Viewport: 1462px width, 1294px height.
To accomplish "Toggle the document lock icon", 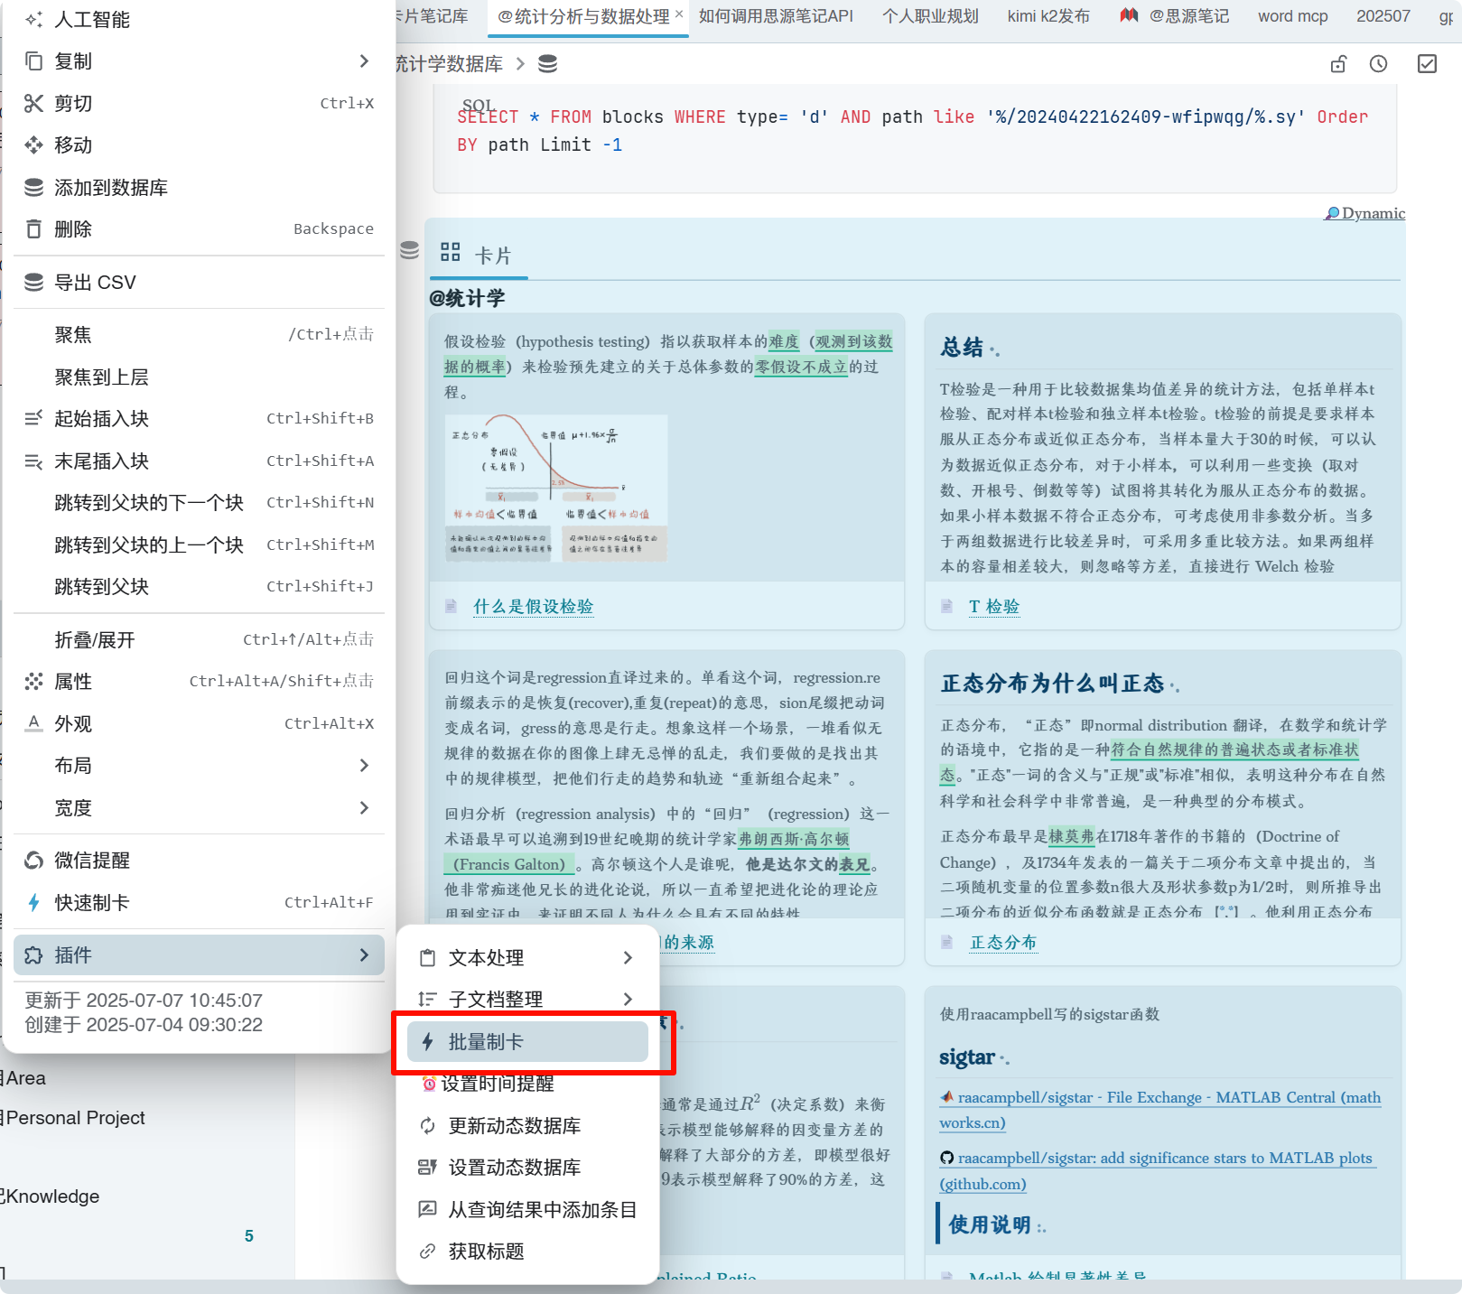I will (1338, 64).
